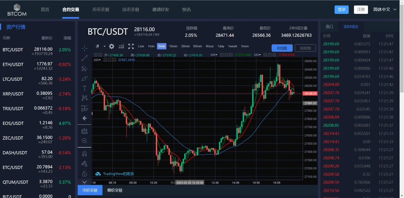Switch to the 实时成交 tab
404x198 pixels.
(x=352, y=26)
